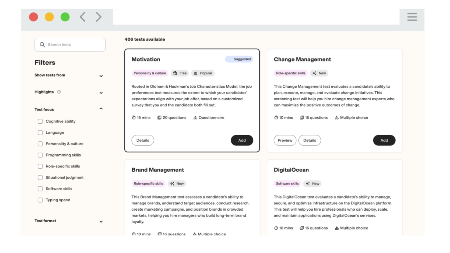Click the DigitalOcean card title
This screenshot has height=253, width=450.
click(x=291, y=170)
